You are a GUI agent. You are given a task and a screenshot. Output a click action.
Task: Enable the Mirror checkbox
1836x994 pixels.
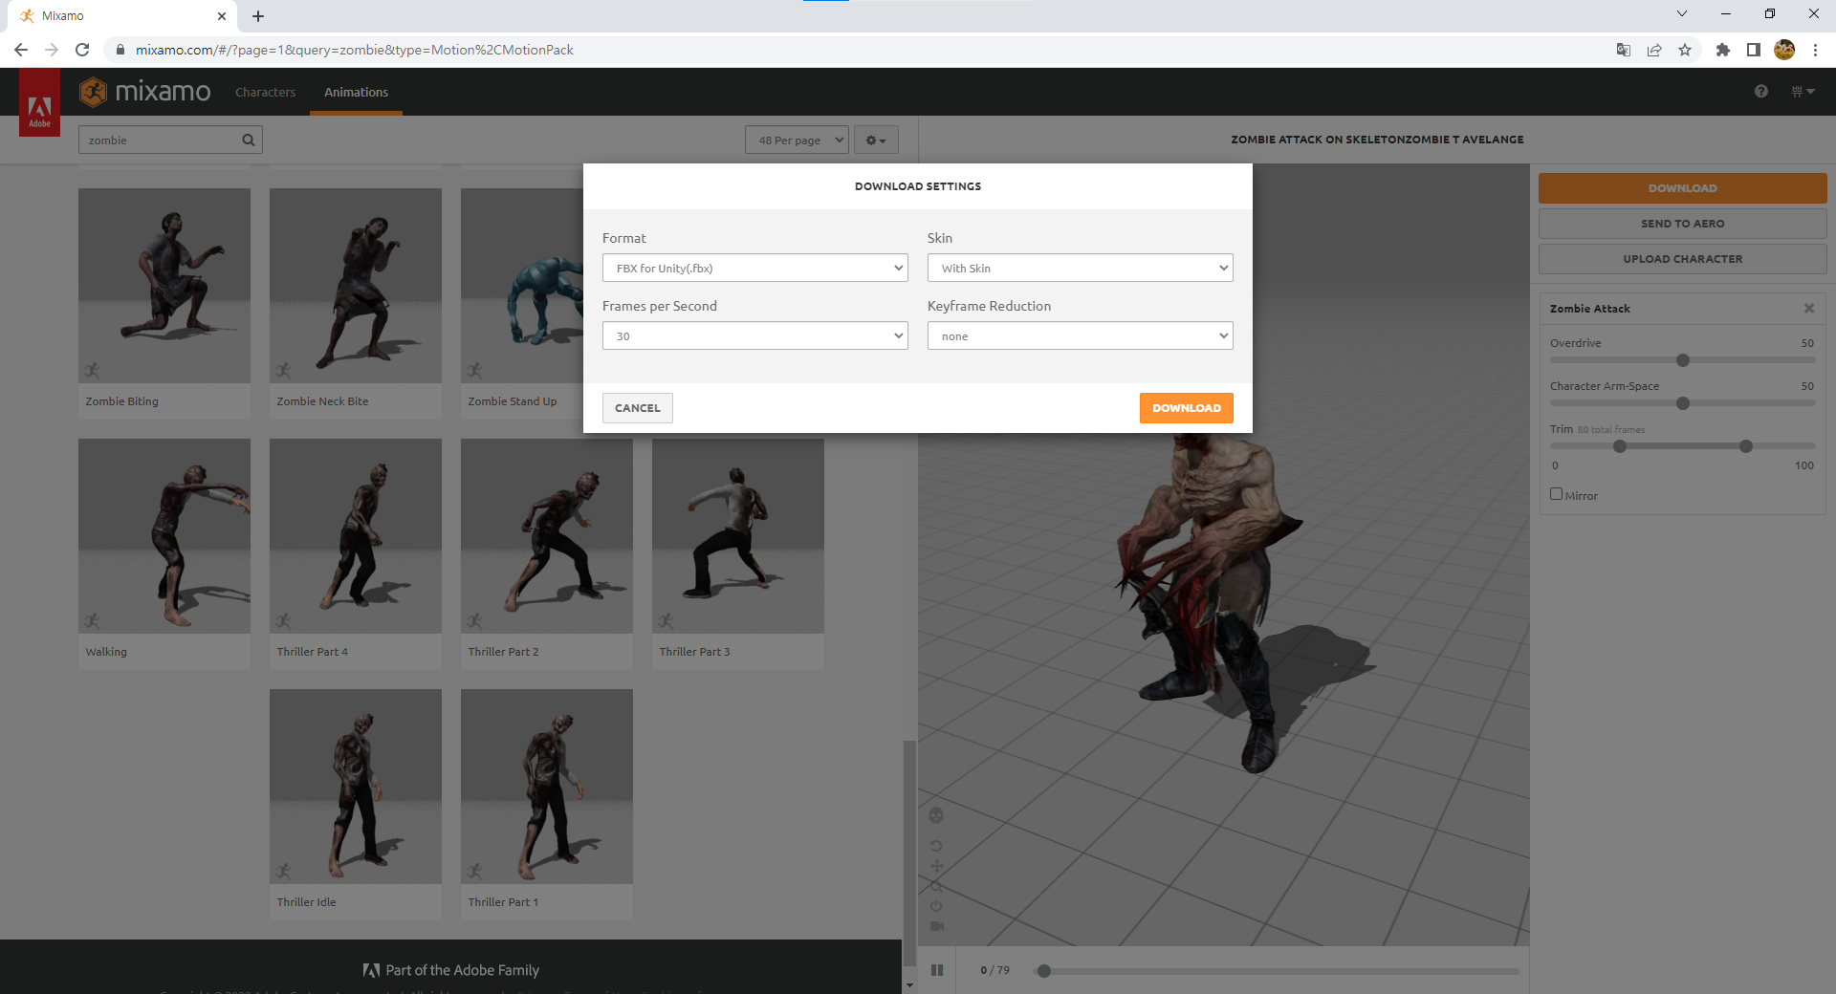[x=1556, y=494]
